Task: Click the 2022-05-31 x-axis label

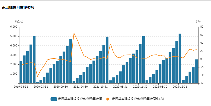Action: (x=120, y=87)
